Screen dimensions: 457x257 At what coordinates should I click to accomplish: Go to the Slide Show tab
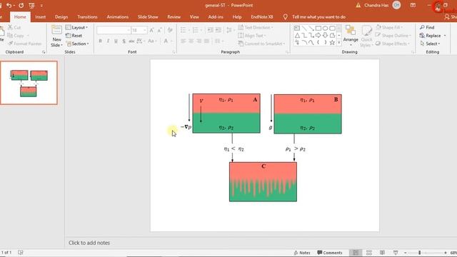148,17
